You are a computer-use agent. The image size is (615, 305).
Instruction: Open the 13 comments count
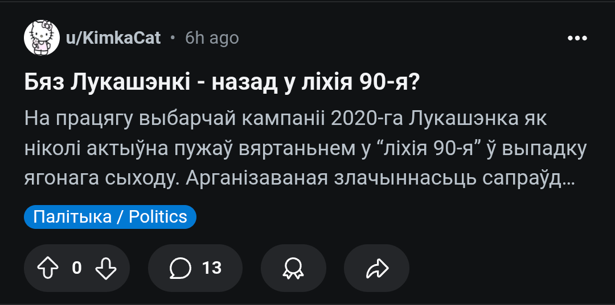pos(212,268)
